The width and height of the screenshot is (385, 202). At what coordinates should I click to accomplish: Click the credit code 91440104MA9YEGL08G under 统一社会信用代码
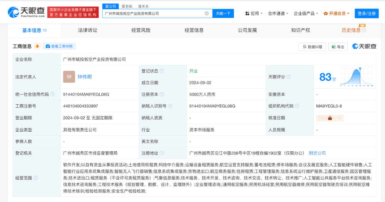click(86, 94)
